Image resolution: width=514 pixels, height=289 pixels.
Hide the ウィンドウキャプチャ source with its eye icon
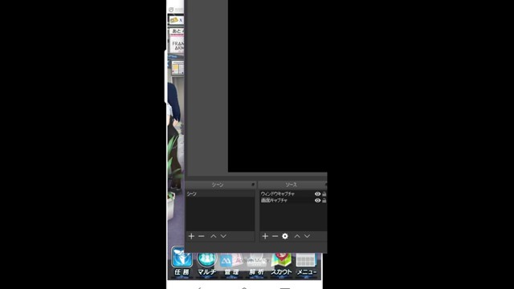click(318, 194)
